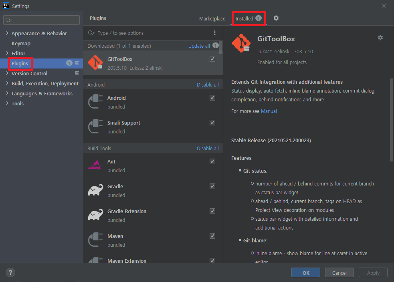Viewport: 394px width, 282px height.
Task: Toggle the Gradle plugin checkbox
Action: [212, 186]
